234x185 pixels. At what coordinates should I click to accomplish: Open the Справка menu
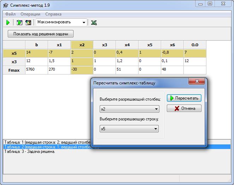coord(53,14)
